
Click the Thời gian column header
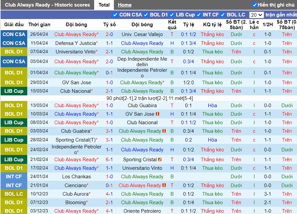pyautogui.click(x=39, y=25)
